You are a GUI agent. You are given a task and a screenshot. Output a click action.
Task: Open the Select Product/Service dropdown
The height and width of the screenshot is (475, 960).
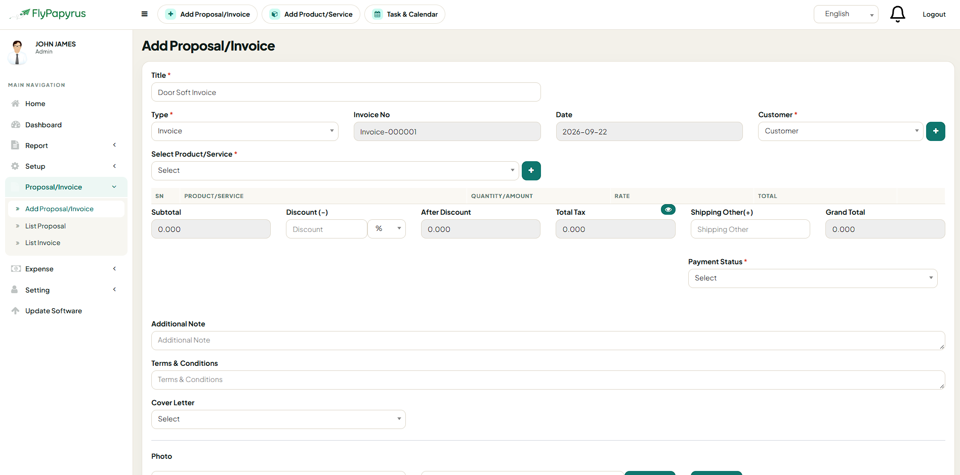pos(335,171)
